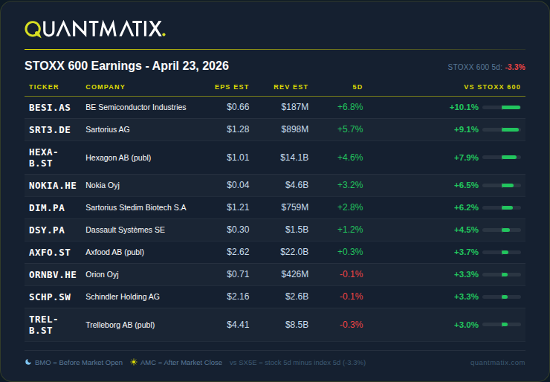Click the EPS EST column header
Screen dimensions: 550x382
coord(232,87)
